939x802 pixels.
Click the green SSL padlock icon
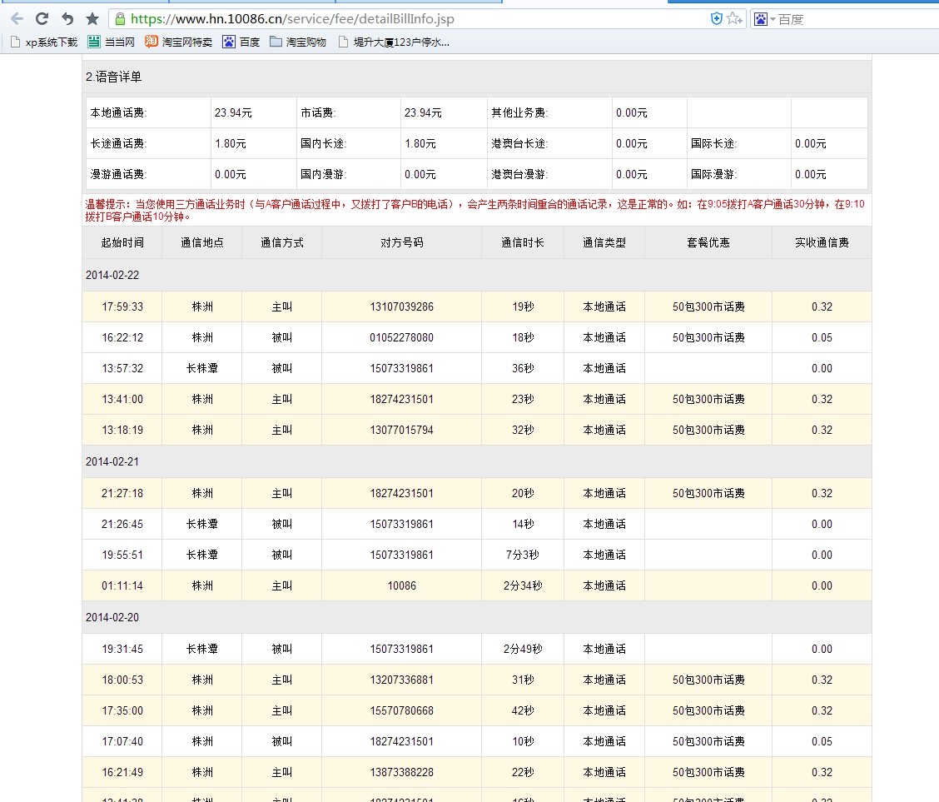[121, 18]
